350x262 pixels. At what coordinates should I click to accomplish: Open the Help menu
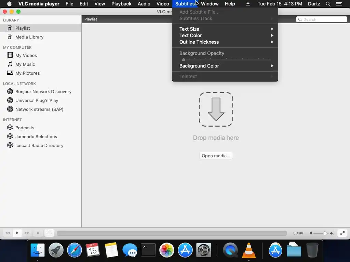[230, 4]
